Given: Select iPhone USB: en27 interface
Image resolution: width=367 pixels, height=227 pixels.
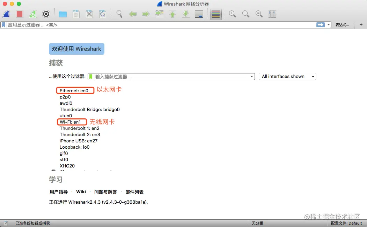Looking at the screenshot, I should 79,141.
